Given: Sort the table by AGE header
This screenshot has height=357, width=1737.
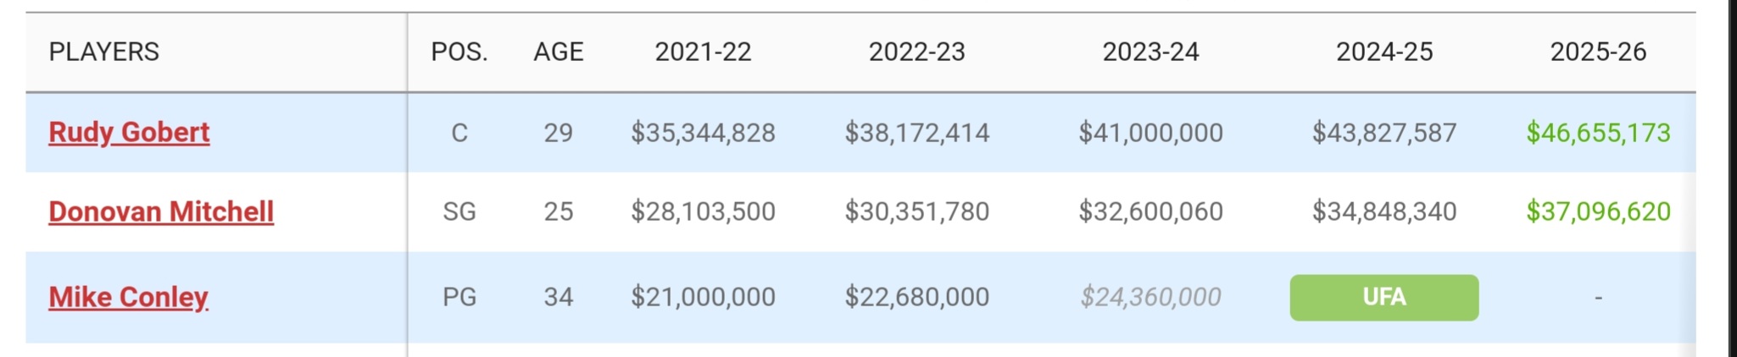Looking at the screenshot, I should 558,52.
